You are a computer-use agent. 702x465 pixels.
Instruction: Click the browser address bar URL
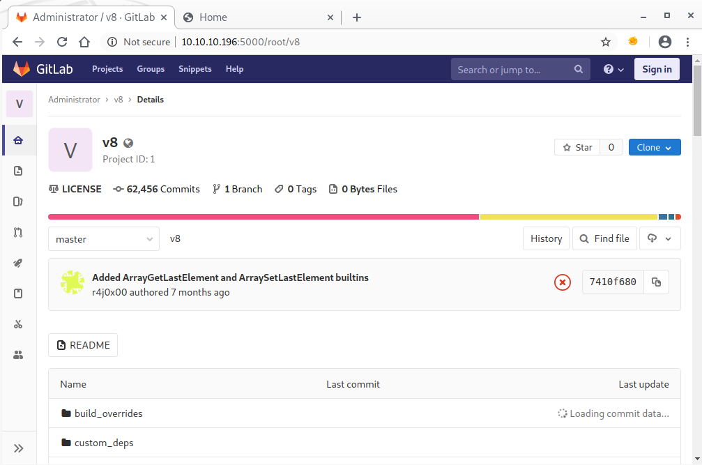pos(241,42)
